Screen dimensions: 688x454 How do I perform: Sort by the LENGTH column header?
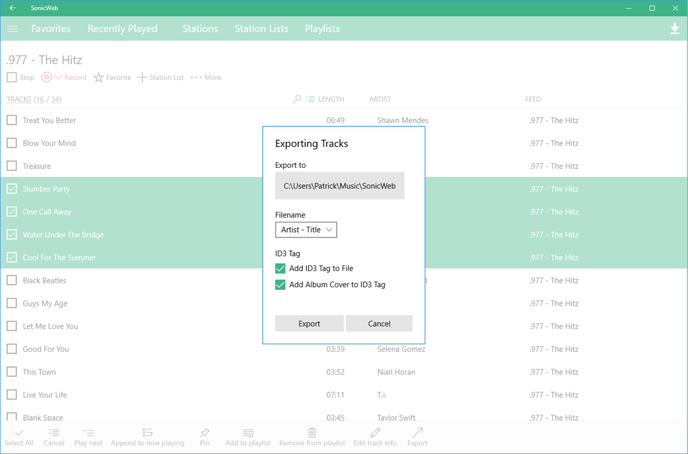[x=331, y=99]
